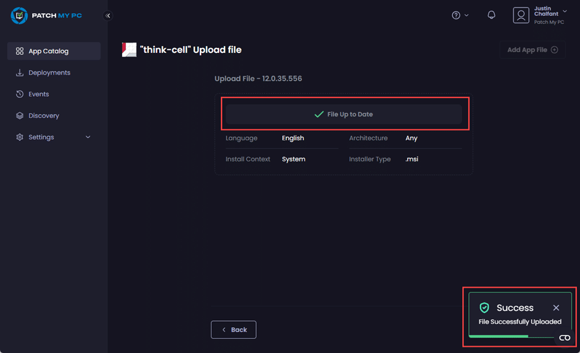Select Discovery in the sidebar
This screenshot has height=353, width=580.
(43, 116)
